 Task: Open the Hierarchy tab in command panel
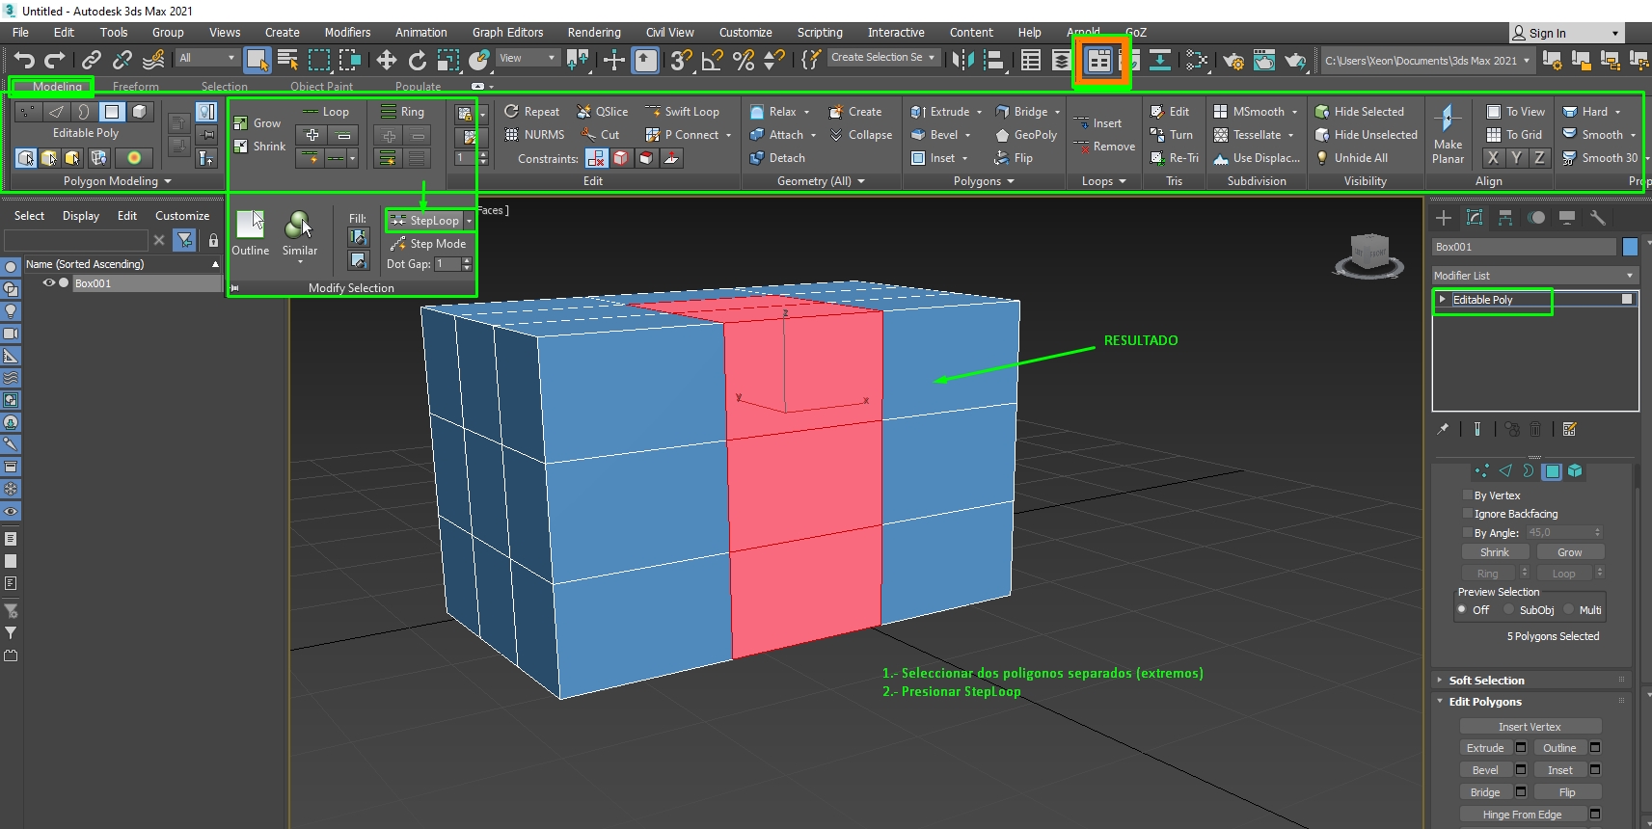(1505, 218)
